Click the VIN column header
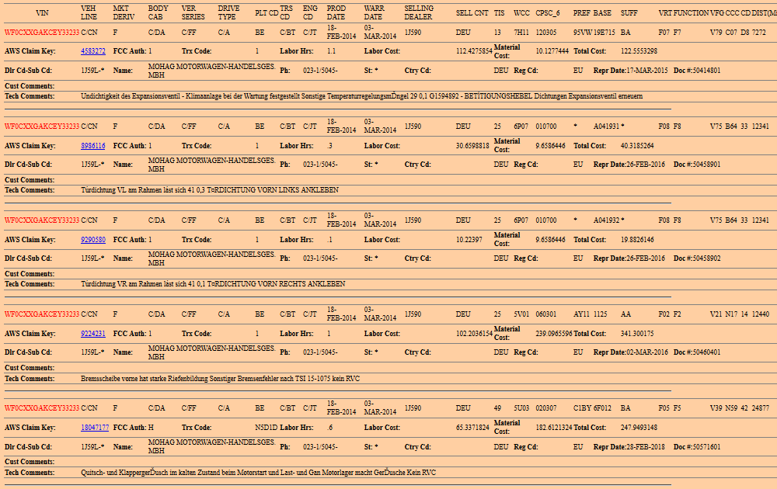 [40, 13]
